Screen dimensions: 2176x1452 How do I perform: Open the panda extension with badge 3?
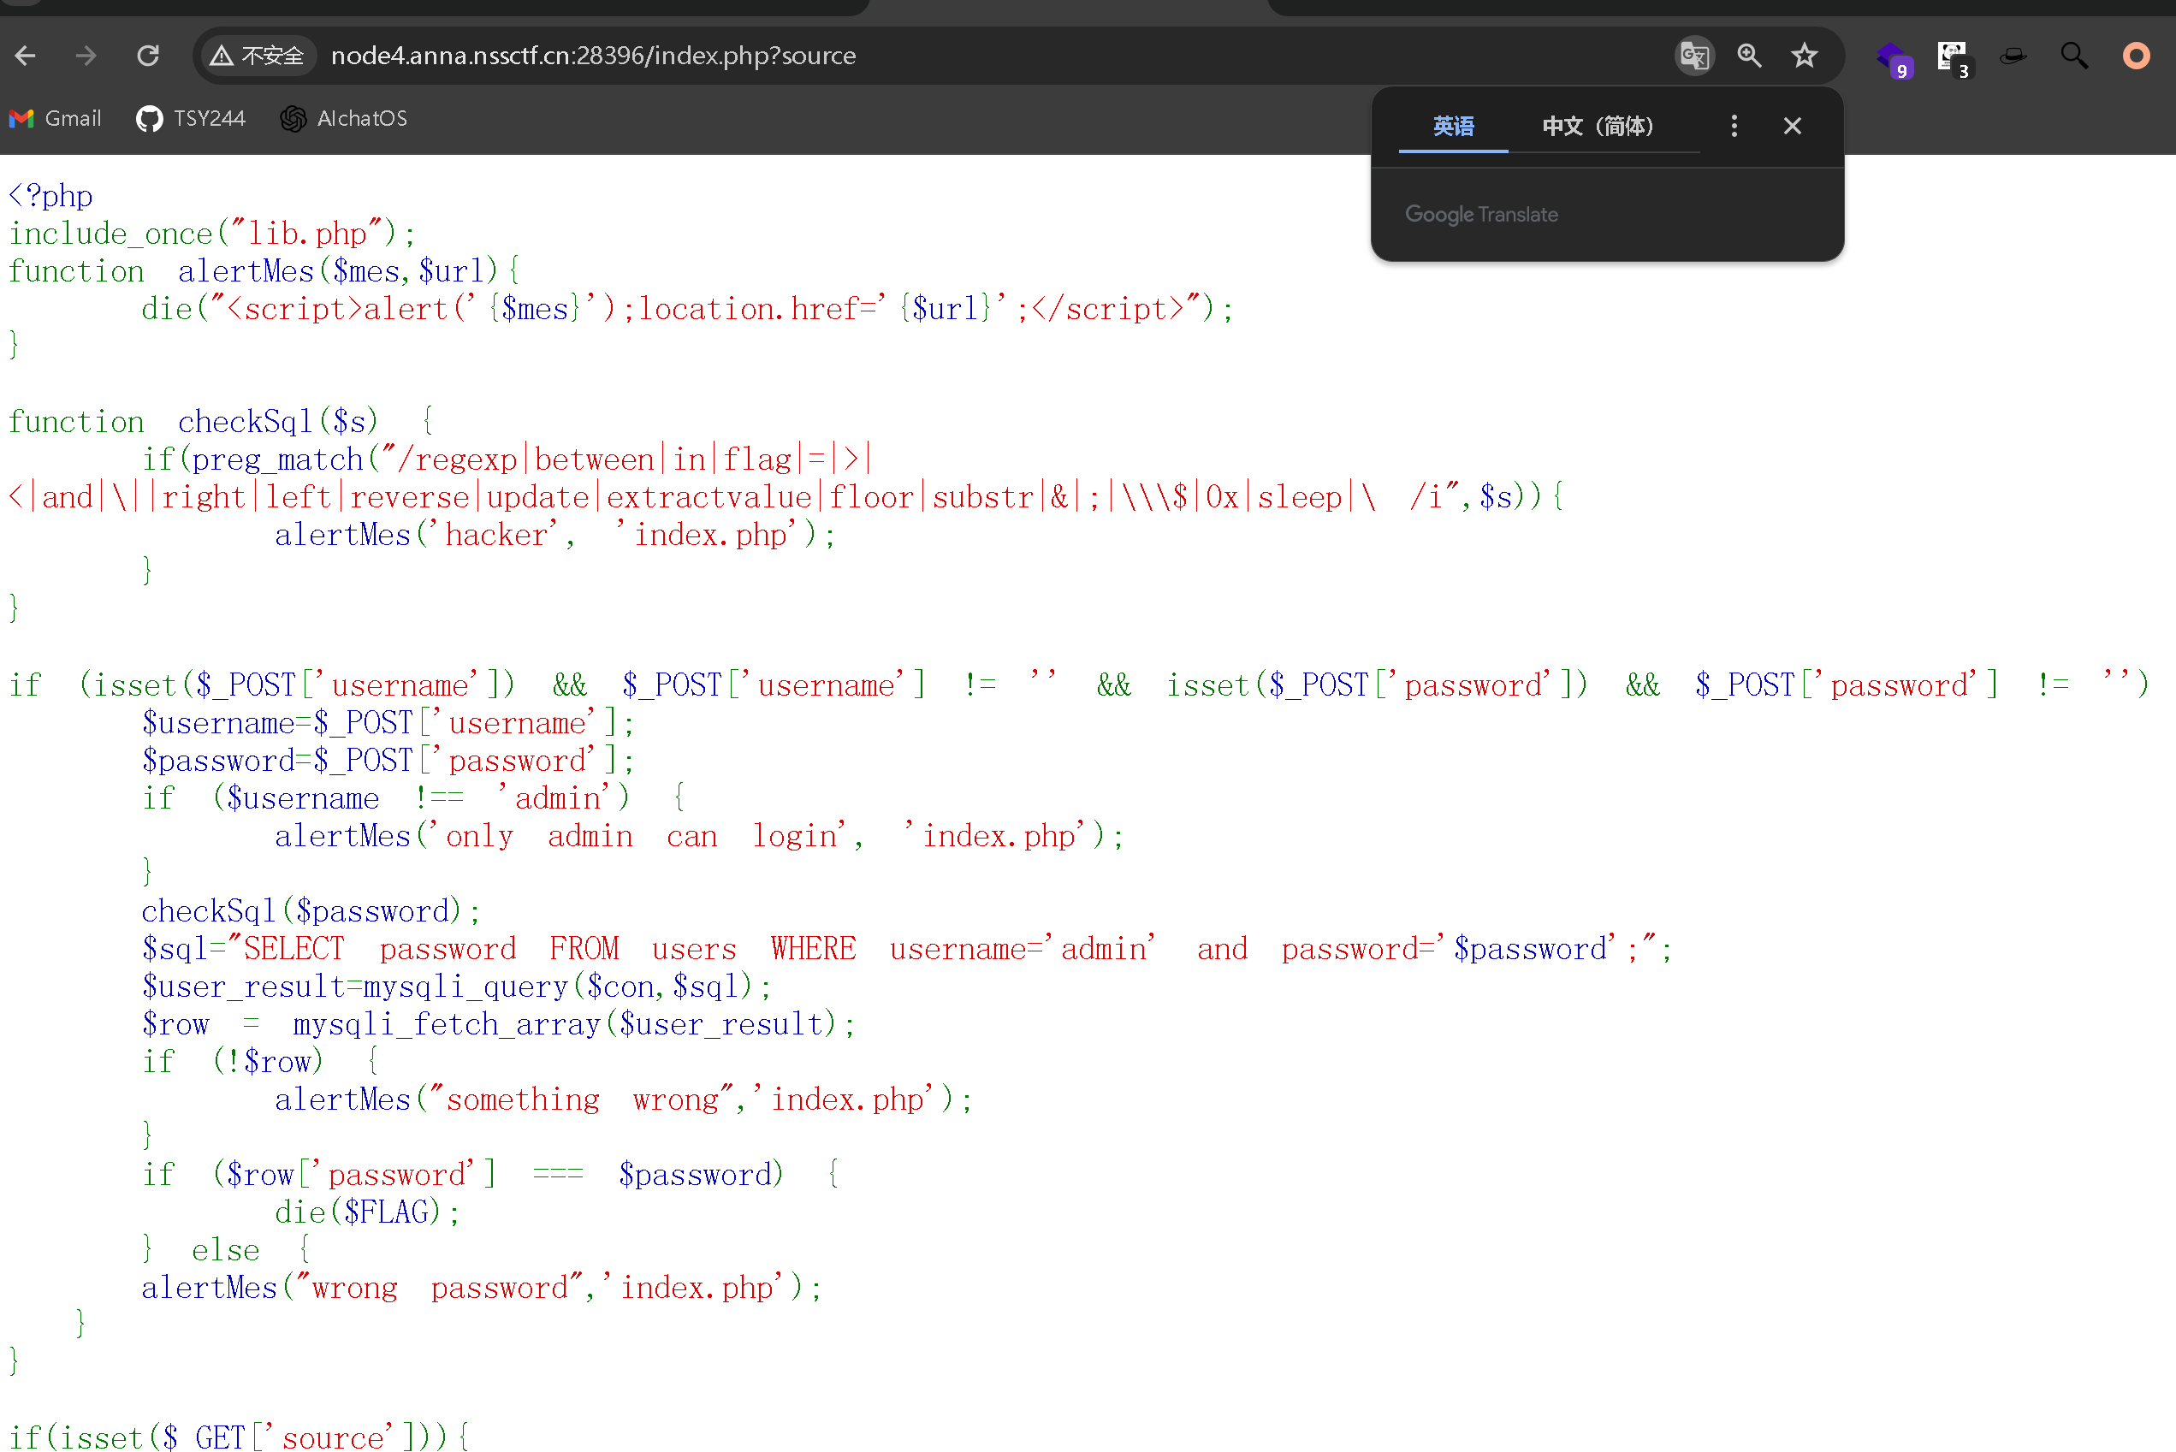click(x=1952, y=57)
